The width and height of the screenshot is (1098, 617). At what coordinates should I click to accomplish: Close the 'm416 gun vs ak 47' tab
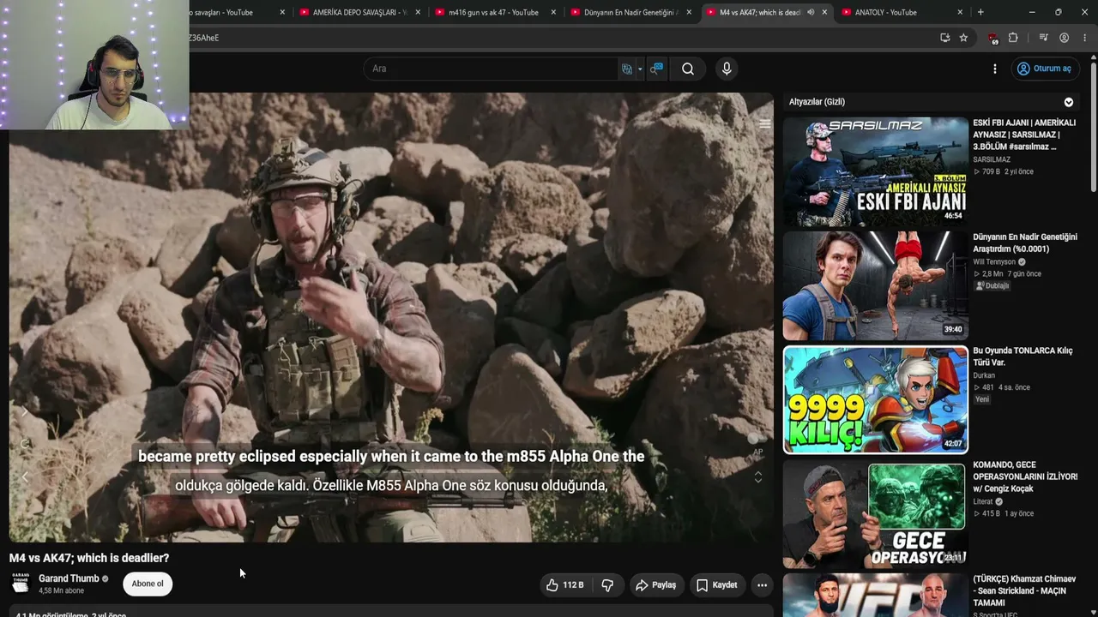coord(553,12)
